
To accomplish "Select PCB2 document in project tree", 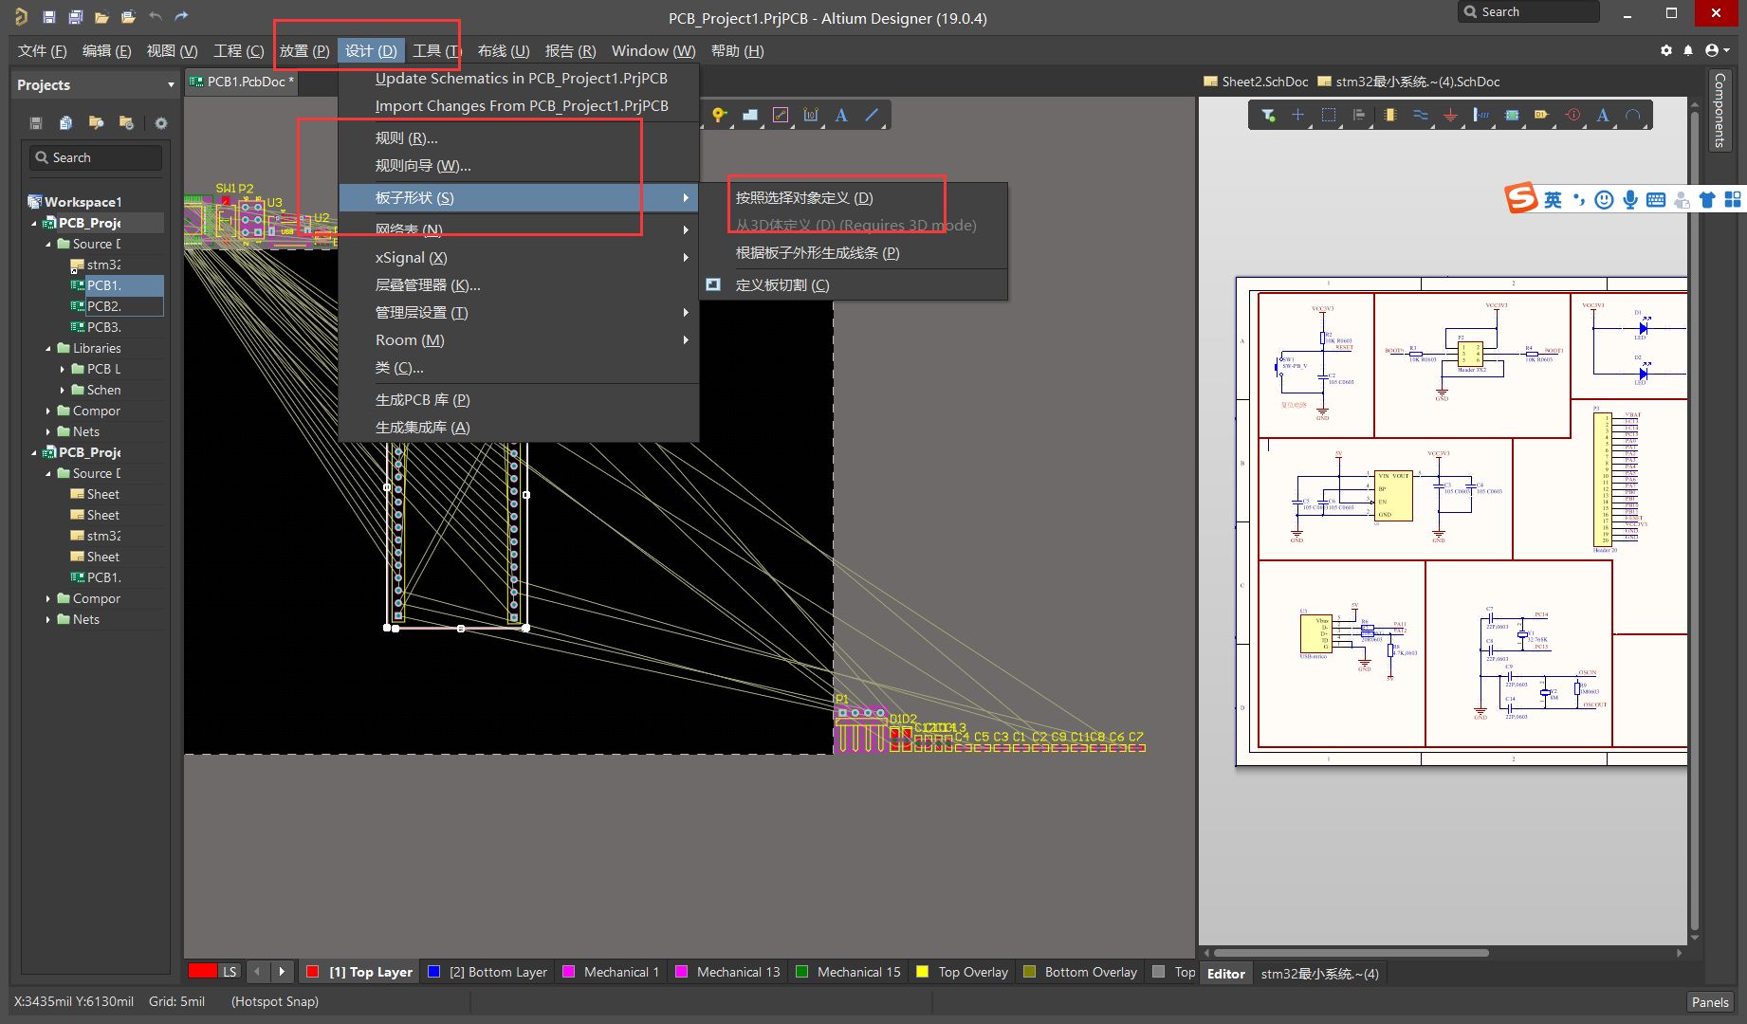I will point(117,306).
